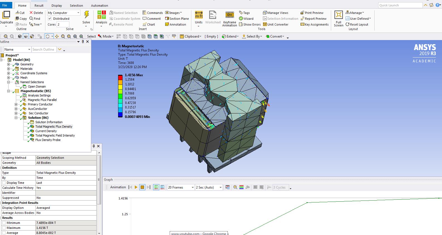442x235 pixels.
Task: Open the 20 Frames dropdown
Action: click(x=181, y=187)
